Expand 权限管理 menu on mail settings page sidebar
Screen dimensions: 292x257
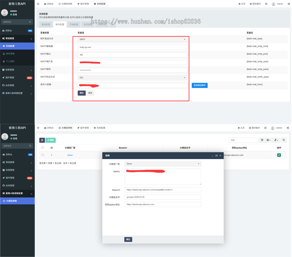(17, 70)
